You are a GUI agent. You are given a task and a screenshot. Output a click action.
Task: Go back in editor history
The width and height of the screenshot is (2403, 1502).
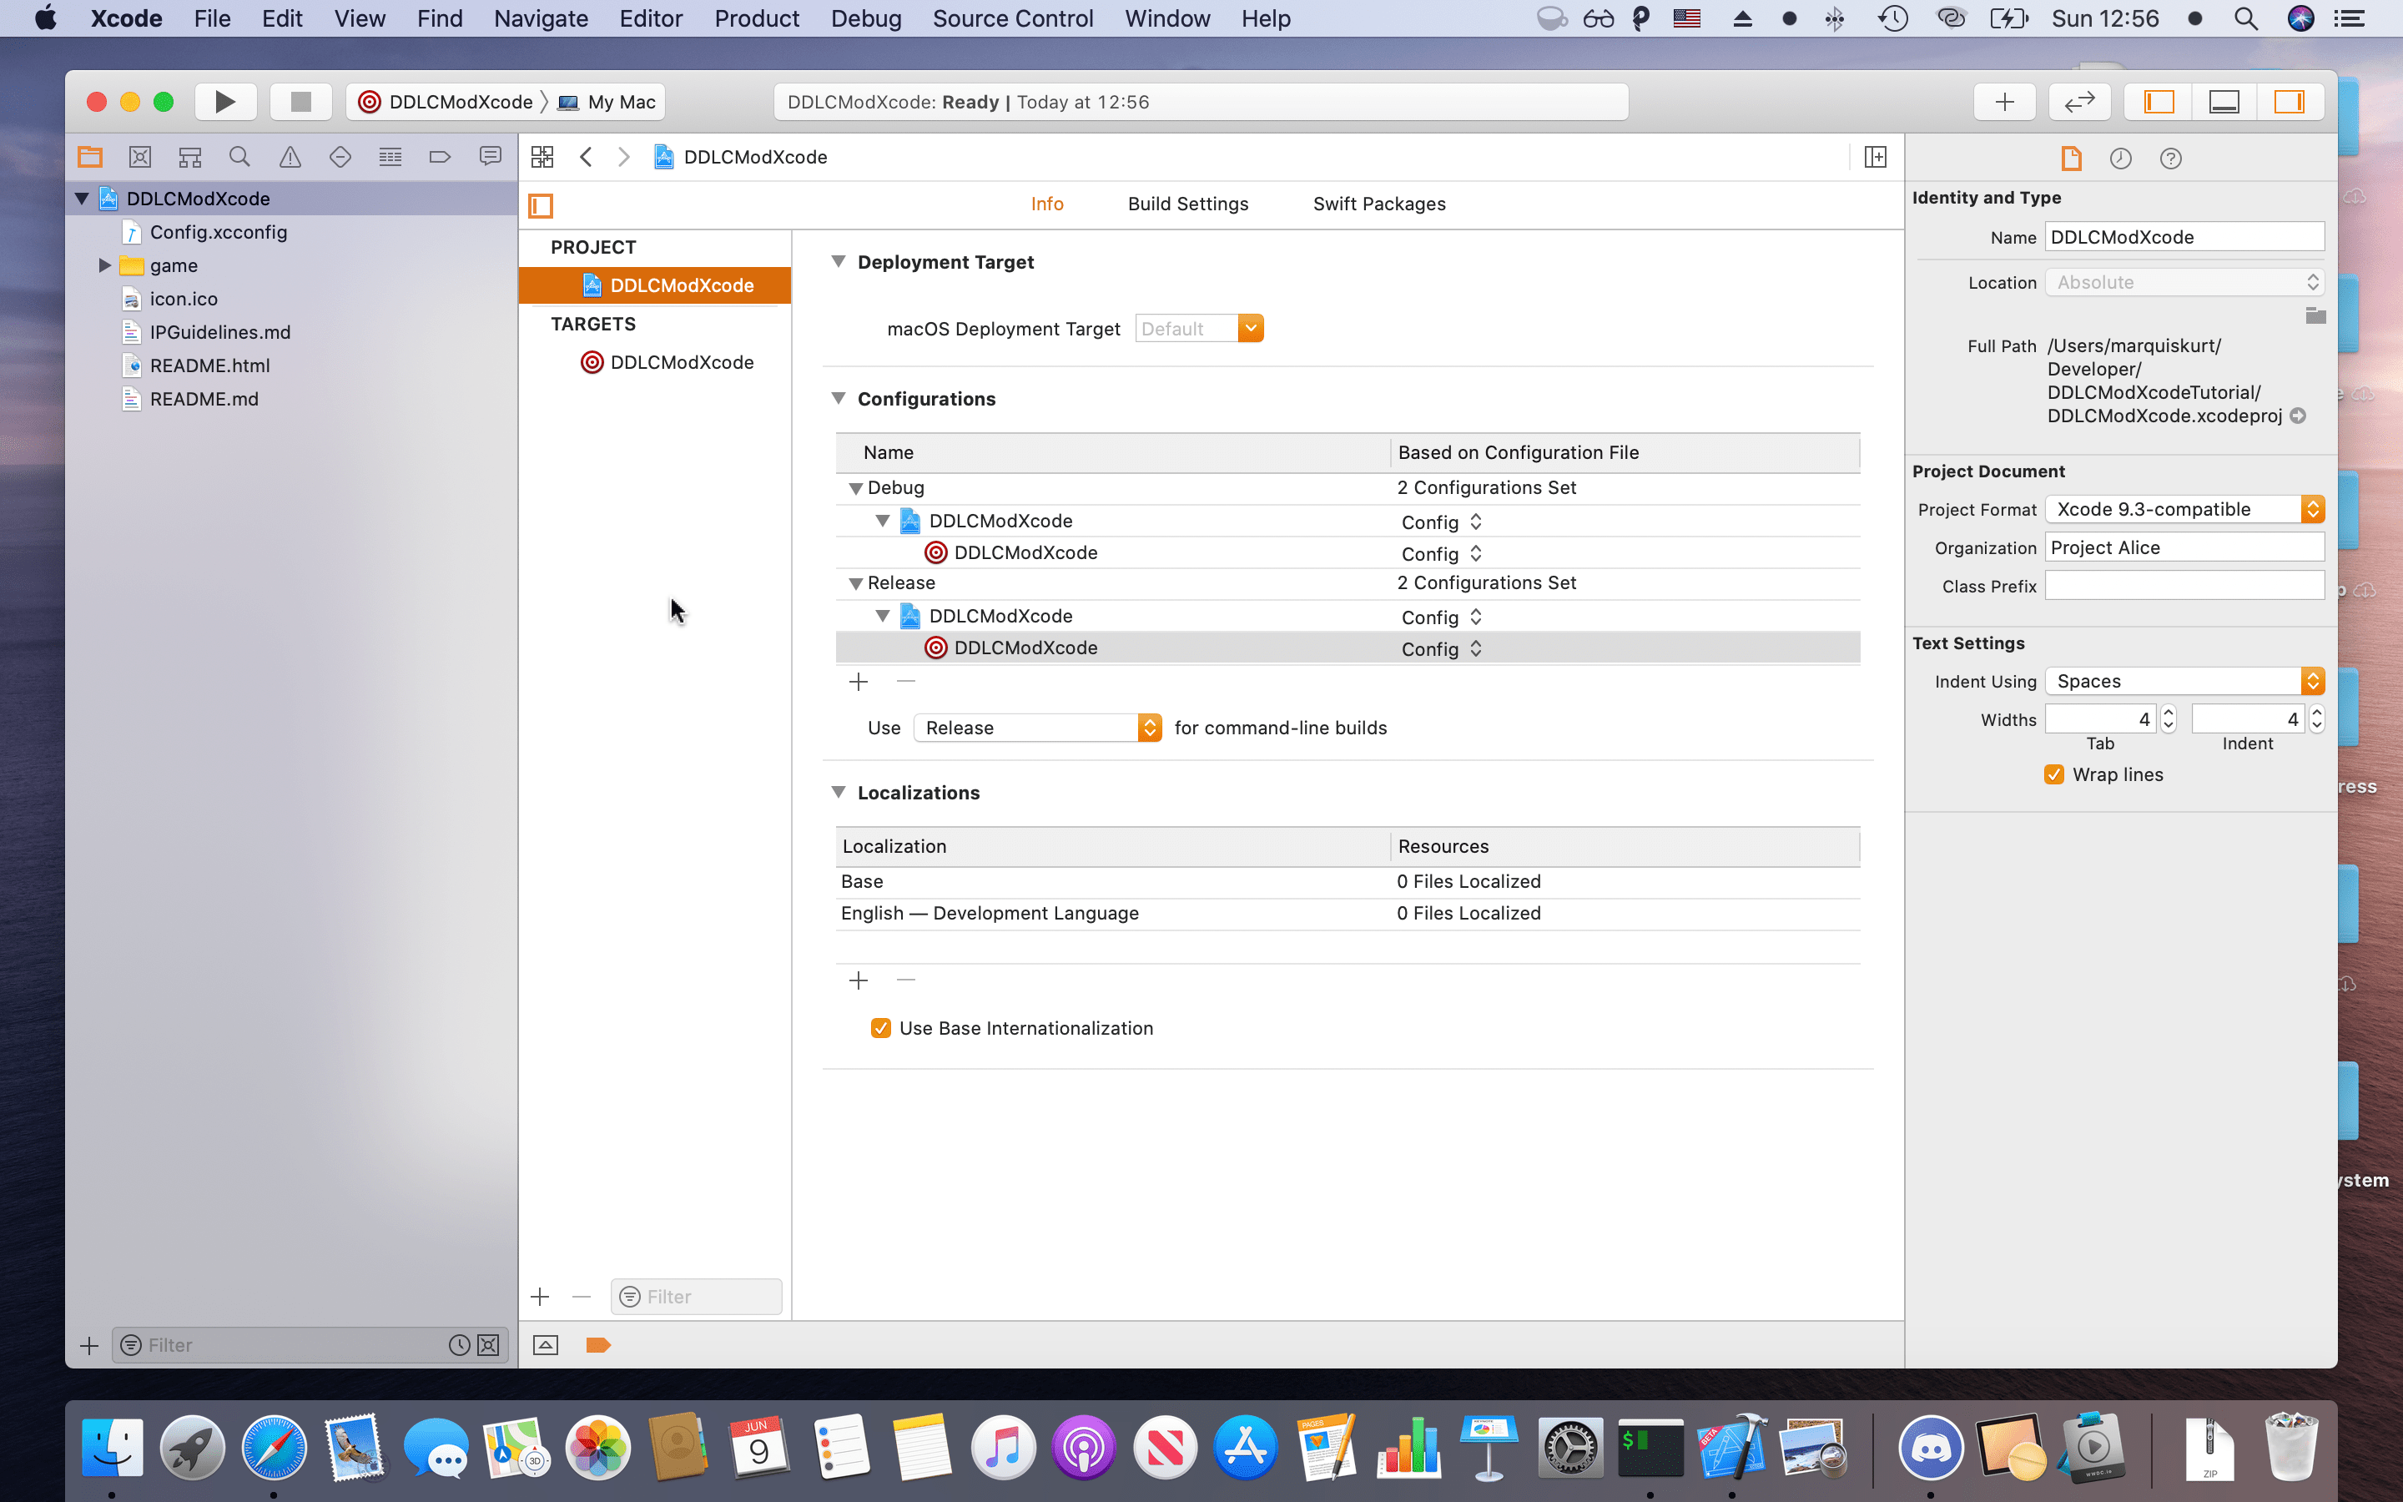point(586,157)
